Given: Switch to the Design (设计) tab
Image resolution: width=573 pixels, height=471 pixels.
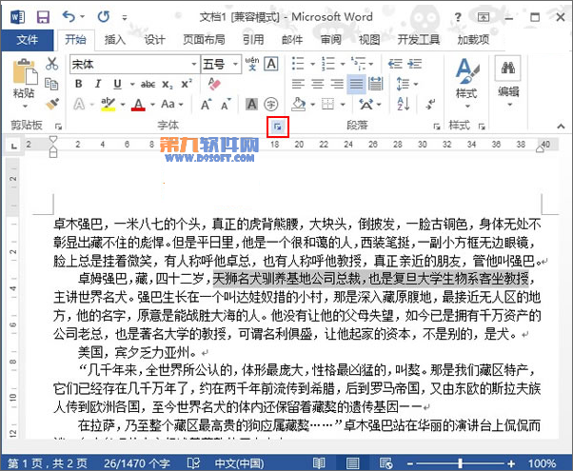Looking at the screenshot, I should (x=154, y=39).
